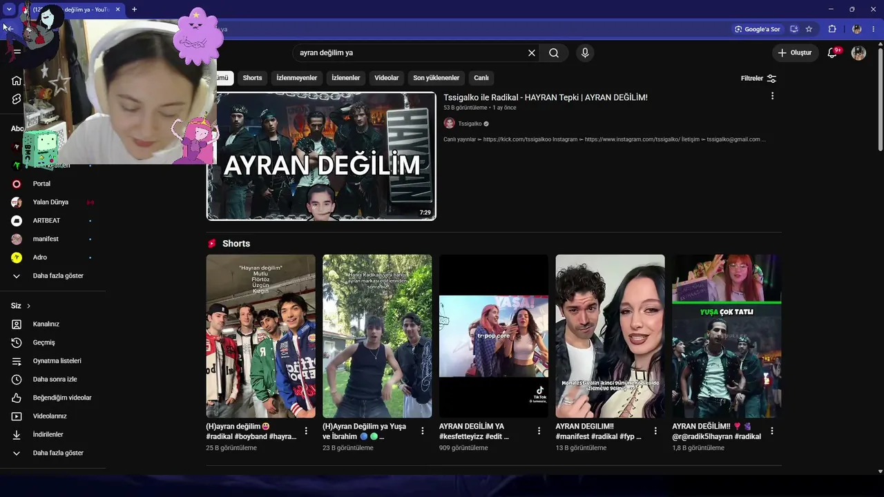Screen dimensions: 884x497
Task: Open Shorts icon in left sidebar
Action: pos(17,99)
